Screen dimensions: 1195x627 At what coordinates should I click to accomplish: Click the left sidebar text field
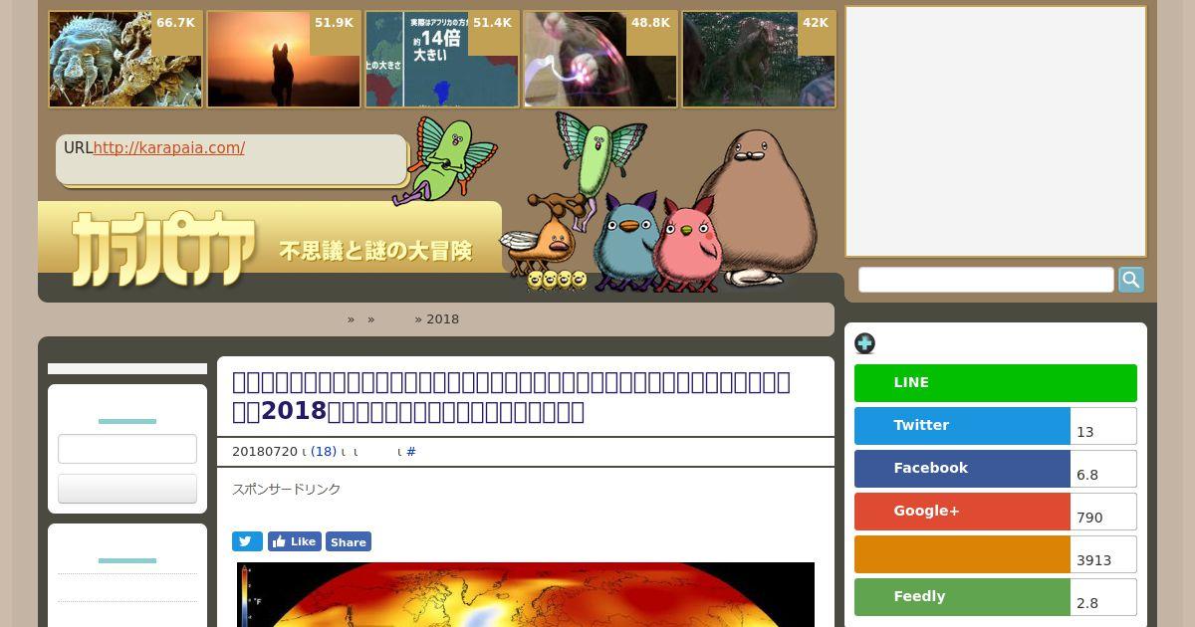(x=127, y=449)
